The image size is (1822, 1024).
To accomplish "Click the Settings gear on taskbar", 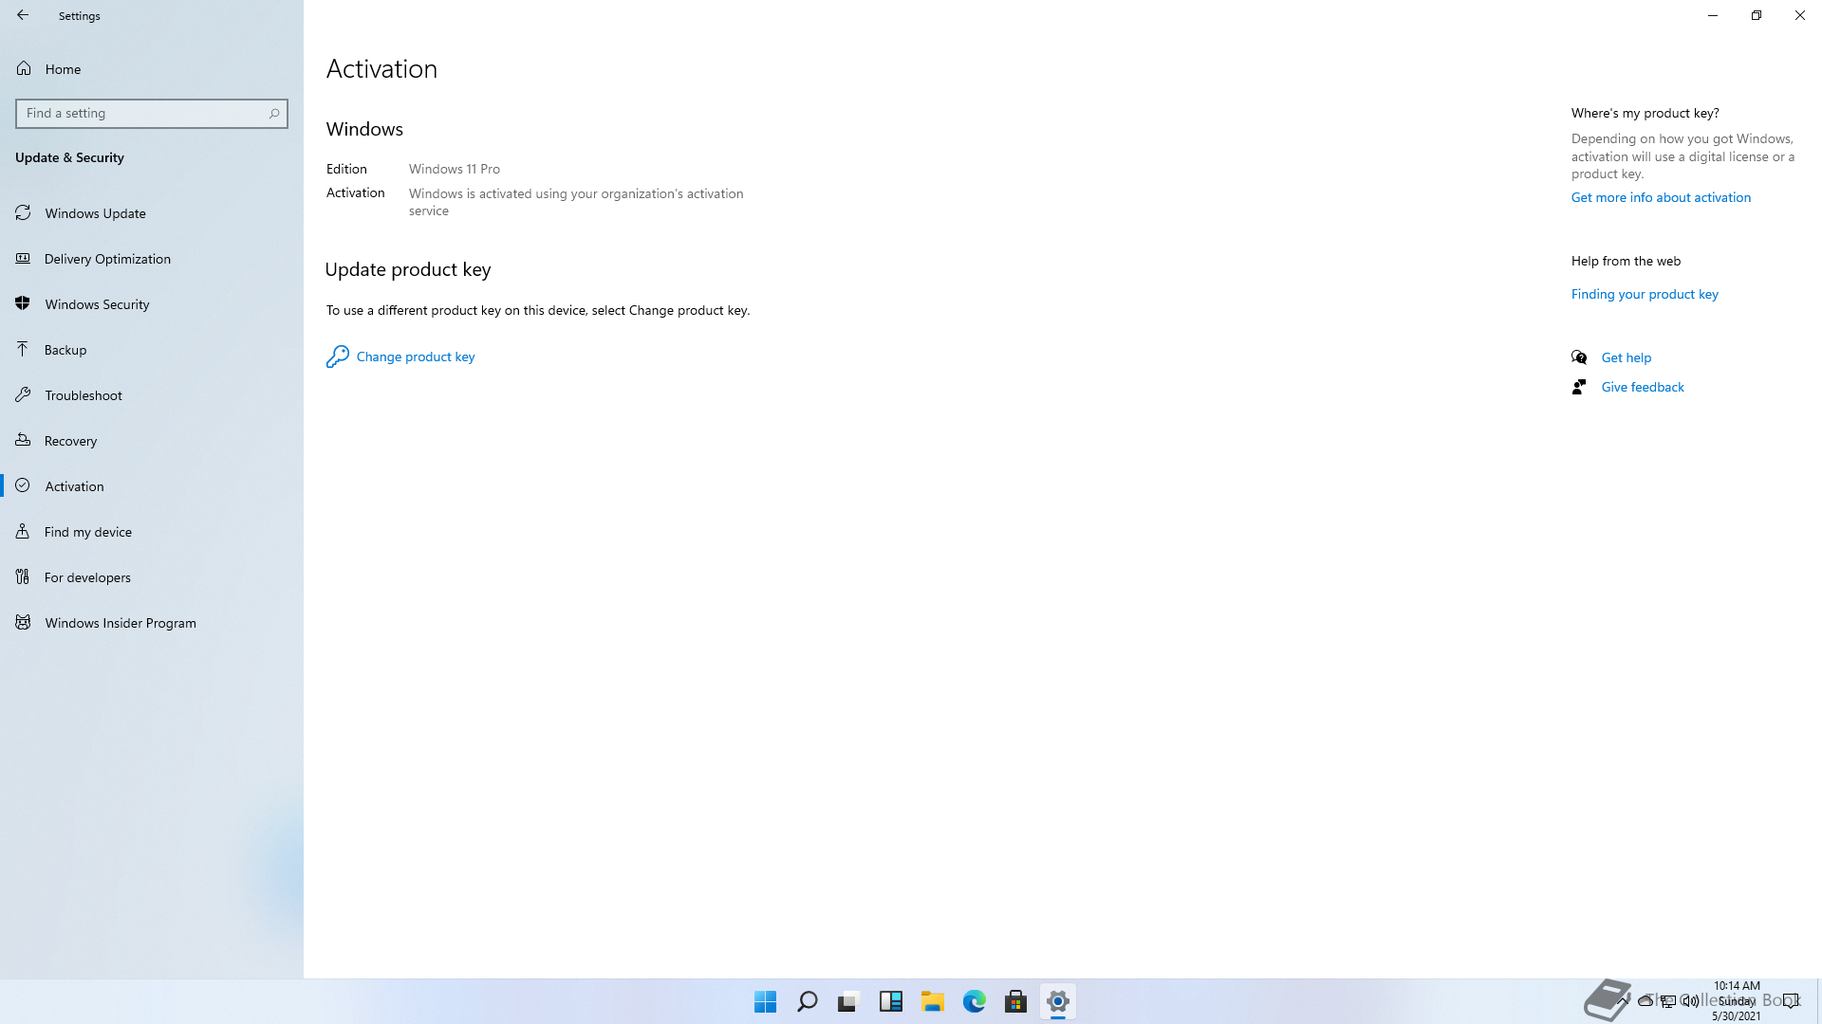I will (1058, 1001).
